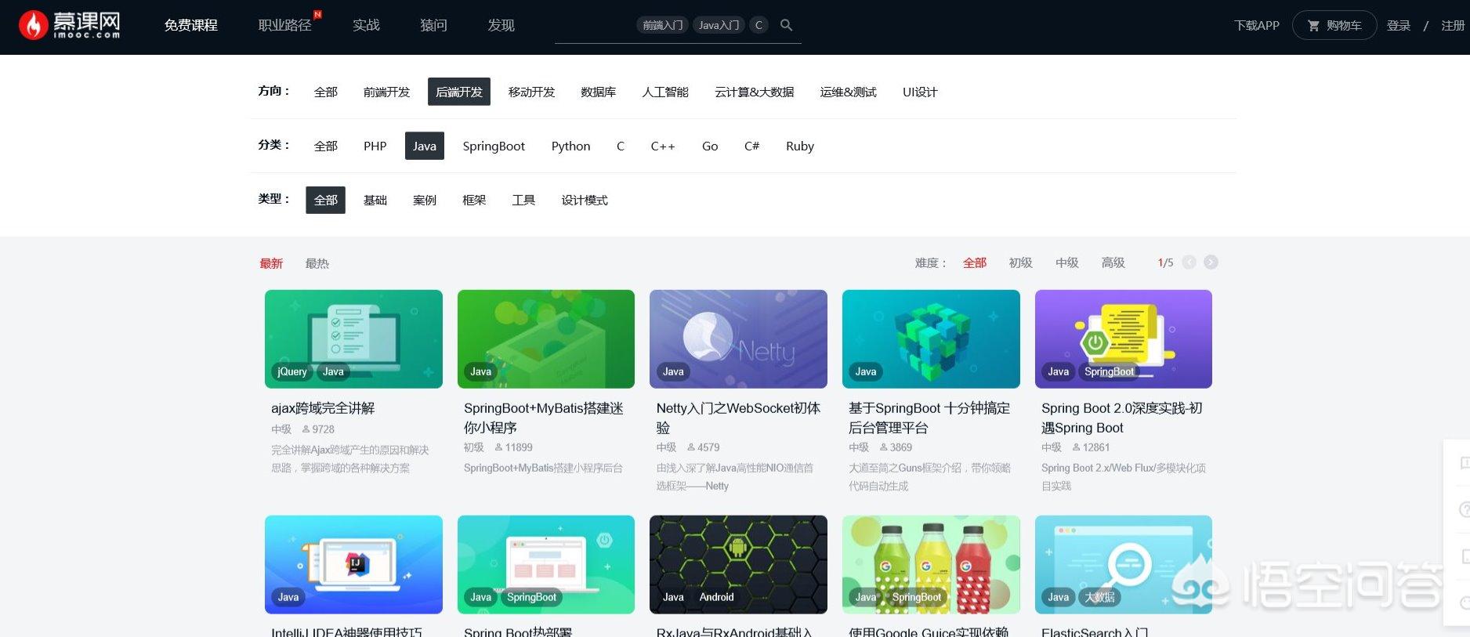Select the 前端入门 search tag
This screenshot has height=637, width=1470.
click(x=663, y=25)
